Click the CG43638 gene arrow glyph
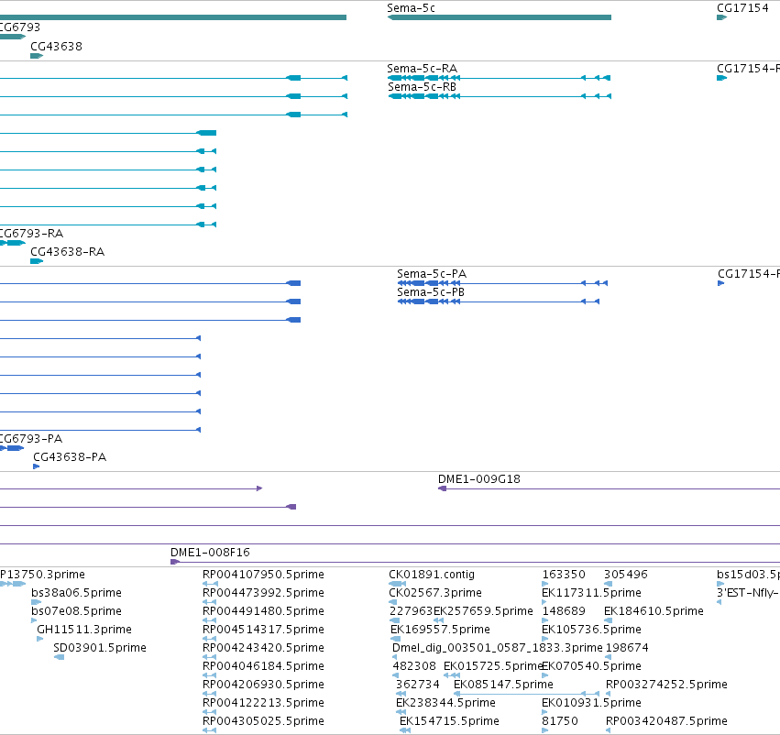780x735 pixels. (x=37, y=56)
